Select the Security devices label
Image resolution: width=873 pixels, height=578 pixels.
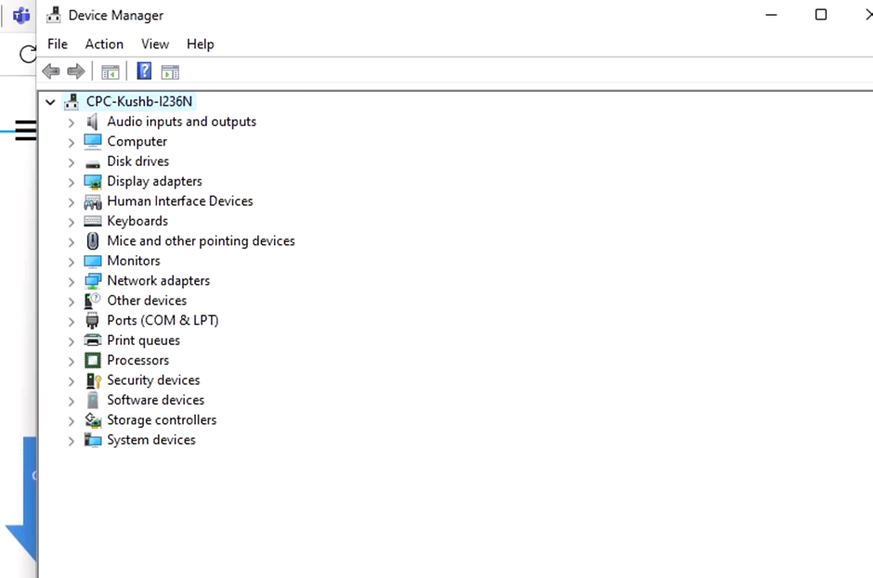click(x=153, y=380)
